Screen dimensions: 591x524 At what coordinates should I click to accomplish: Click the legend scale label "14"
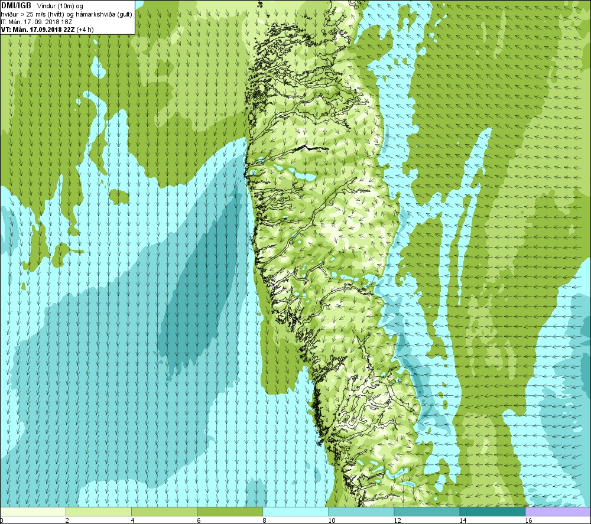click(463, 520)
